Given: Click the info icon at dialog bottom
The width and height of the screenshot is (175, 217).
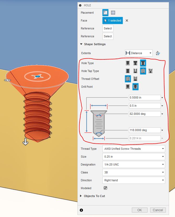Looking at the screenshot, I should (x=81, y=210).
